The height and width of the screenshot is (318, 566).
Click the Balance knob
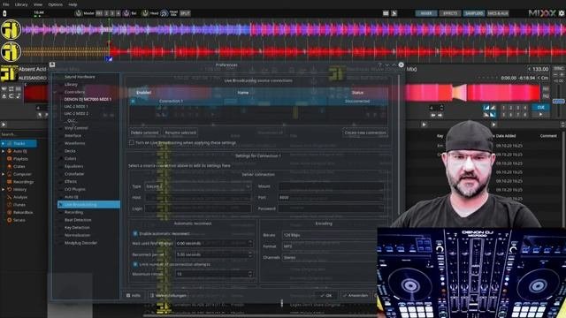click(x=126, y=13)
